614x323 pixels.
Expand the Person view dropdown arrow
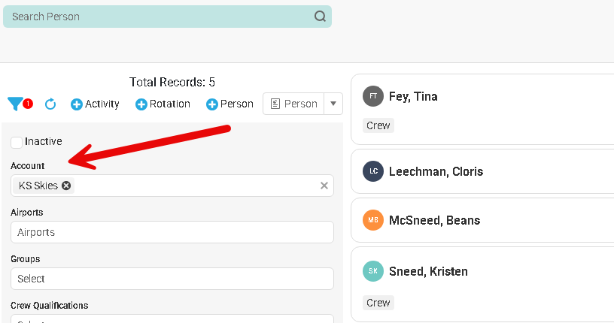[x=333, y=104]
